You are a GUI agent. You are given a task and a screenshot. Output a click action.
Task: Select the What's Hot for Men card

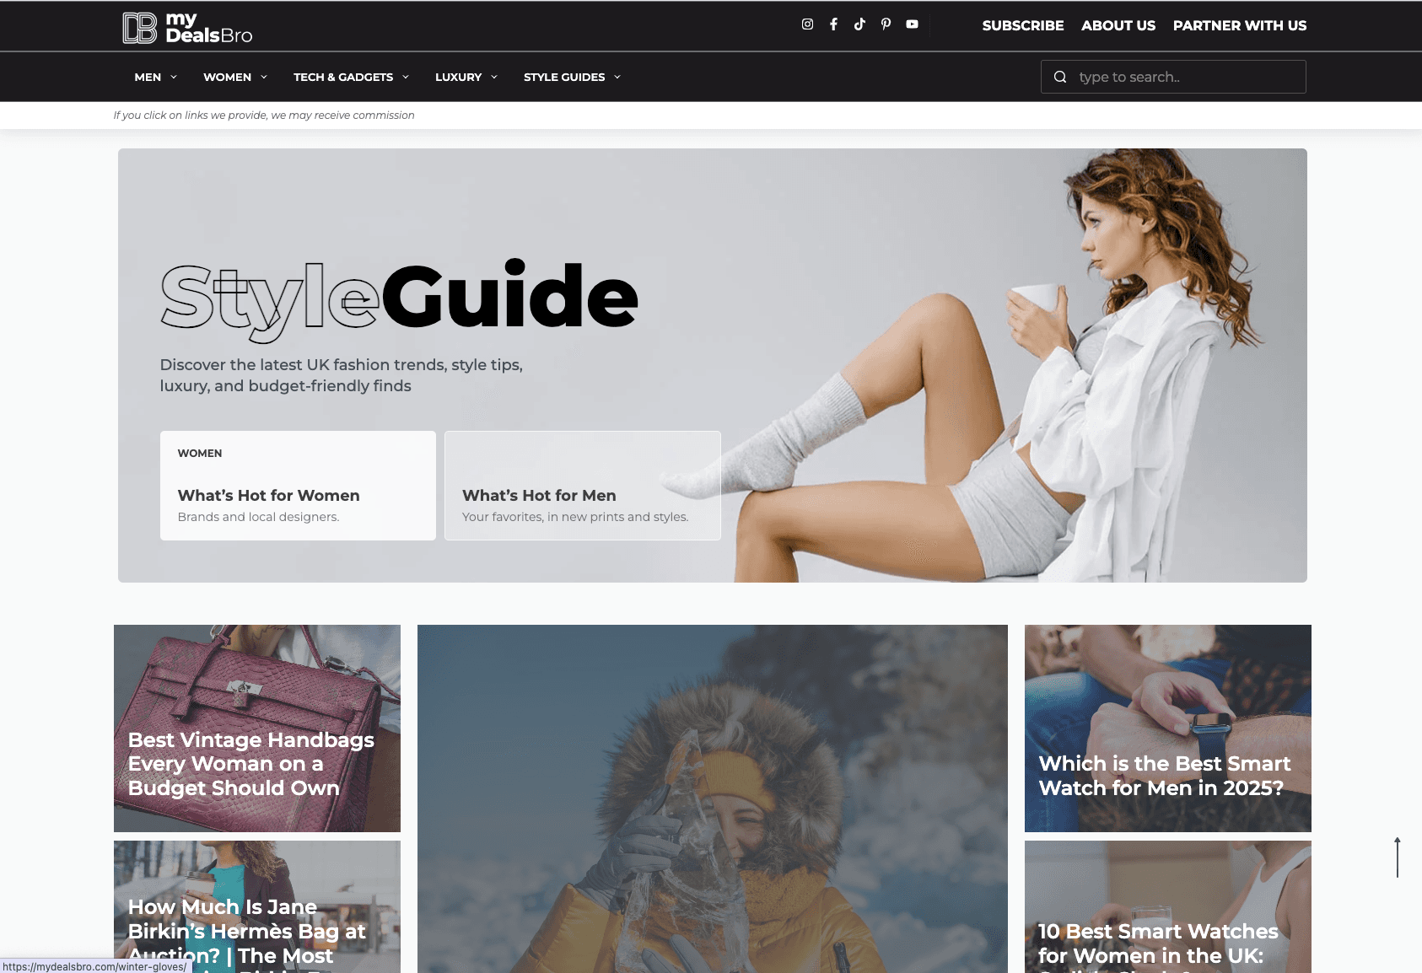pyautogui.click(x=582, y=486)
